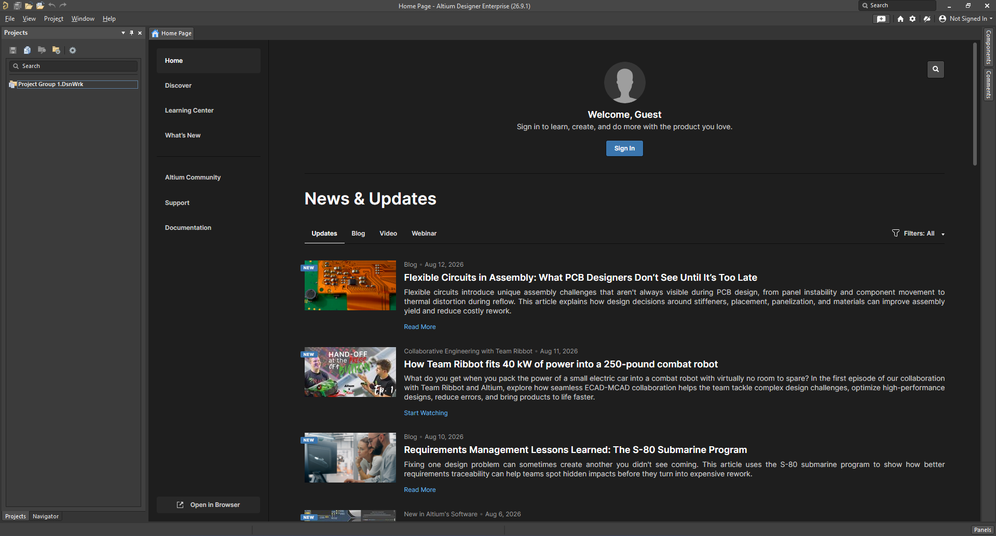Open Projects panel settings gear icon
The image size is (996, 536).
click(73, 50)
